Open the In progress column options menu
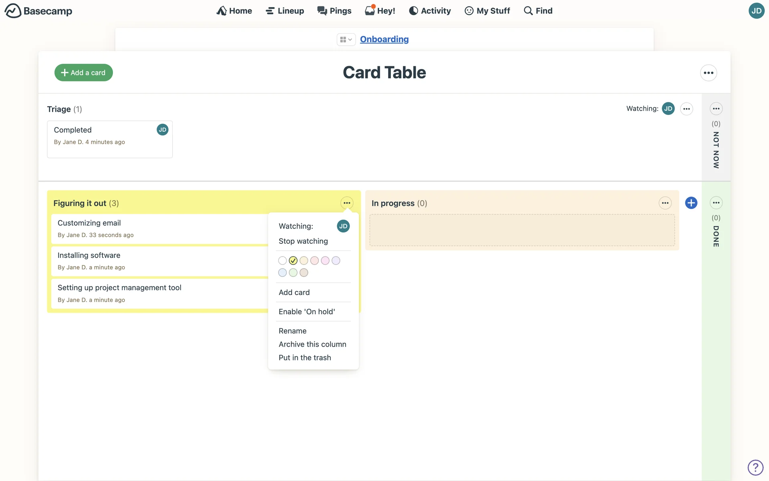This screenshot has width=769, height=481. [665, 203]
